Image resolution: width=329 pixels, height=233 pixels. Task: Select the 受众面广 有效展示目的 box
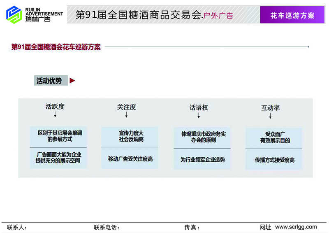[274, 137]
